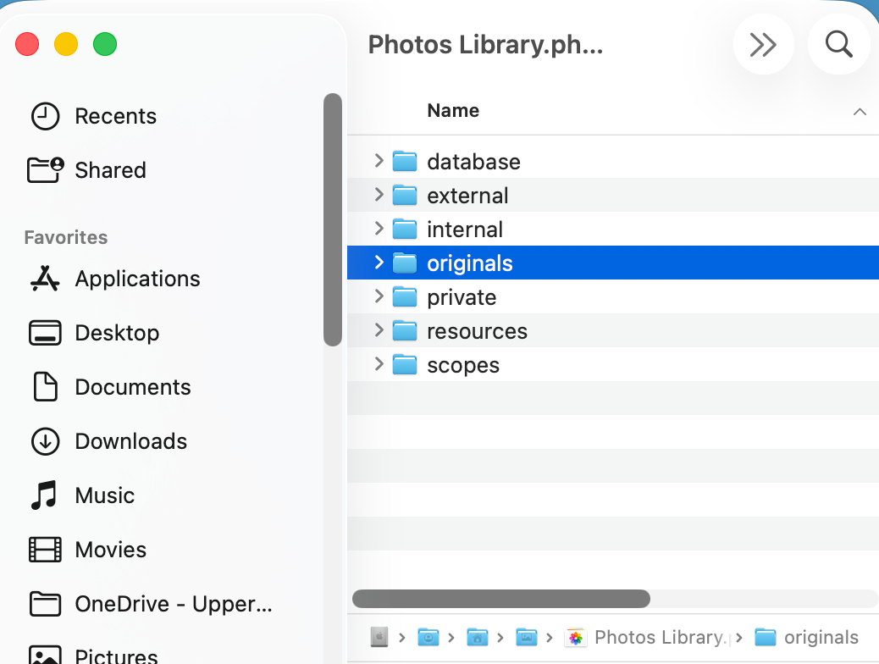Toggle sort order arrow in Name header
The height and width of the screenshot is (664, 879).
pos(860,112)
